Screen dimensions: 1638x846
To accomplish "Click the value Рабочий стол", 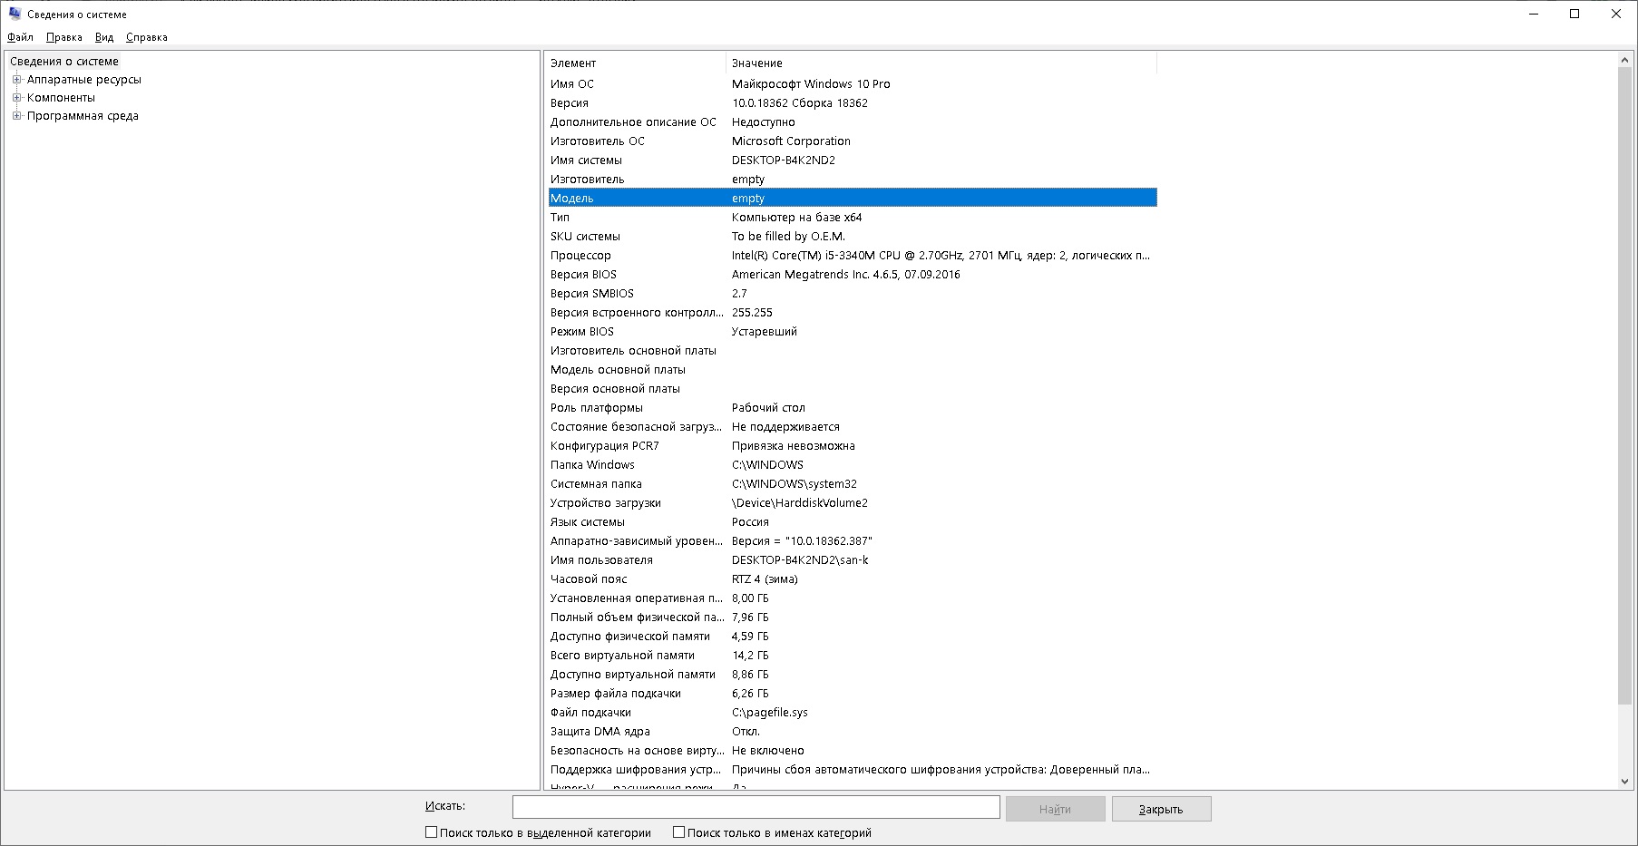I will (x=768, y=407).
